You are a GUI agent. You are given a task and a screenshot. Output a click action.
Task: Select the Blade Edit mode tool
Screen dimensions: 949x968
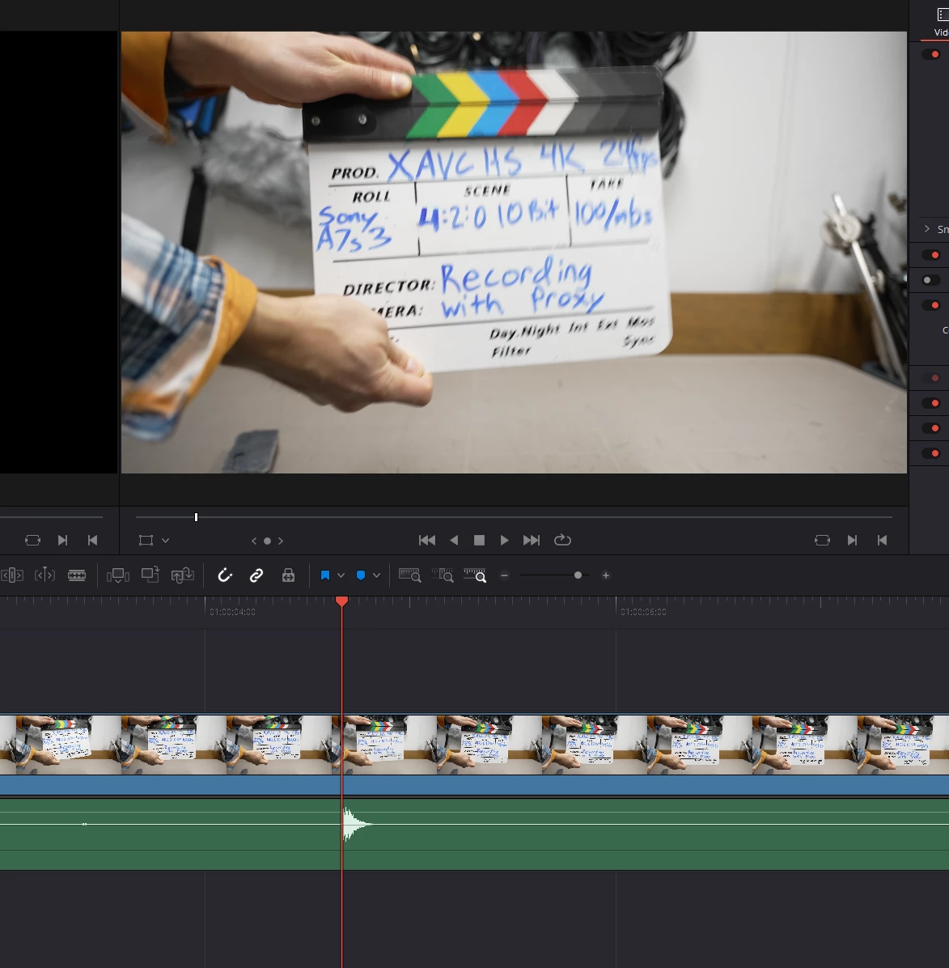(x=77, y=575)
